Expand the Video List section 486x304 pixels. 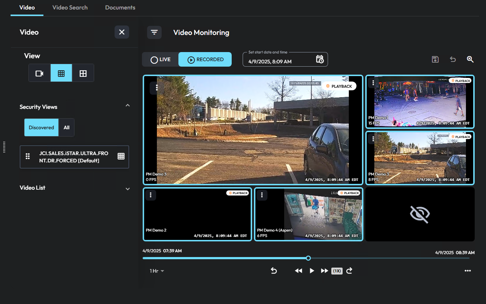coord(127,189)
